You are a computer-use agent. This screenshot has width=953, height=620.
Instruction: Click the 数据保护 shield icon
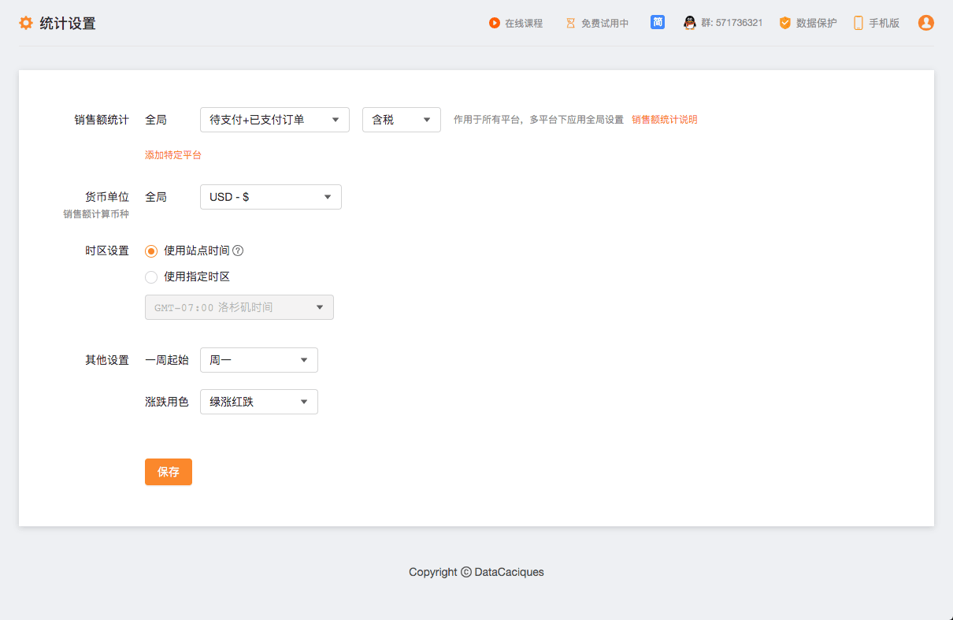(784, 23)
